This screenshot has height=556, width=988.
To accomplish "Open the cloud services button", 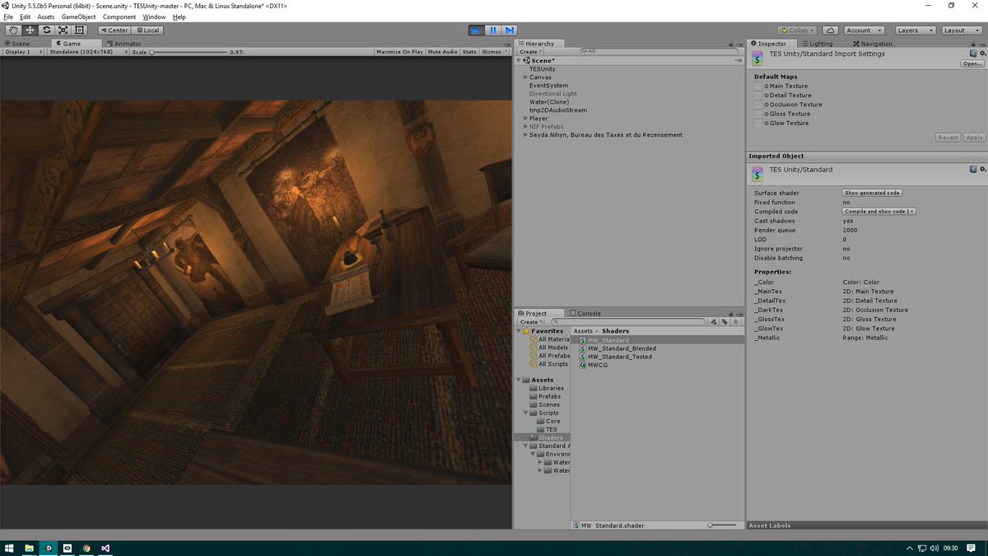I will click(x=831, y=30).
